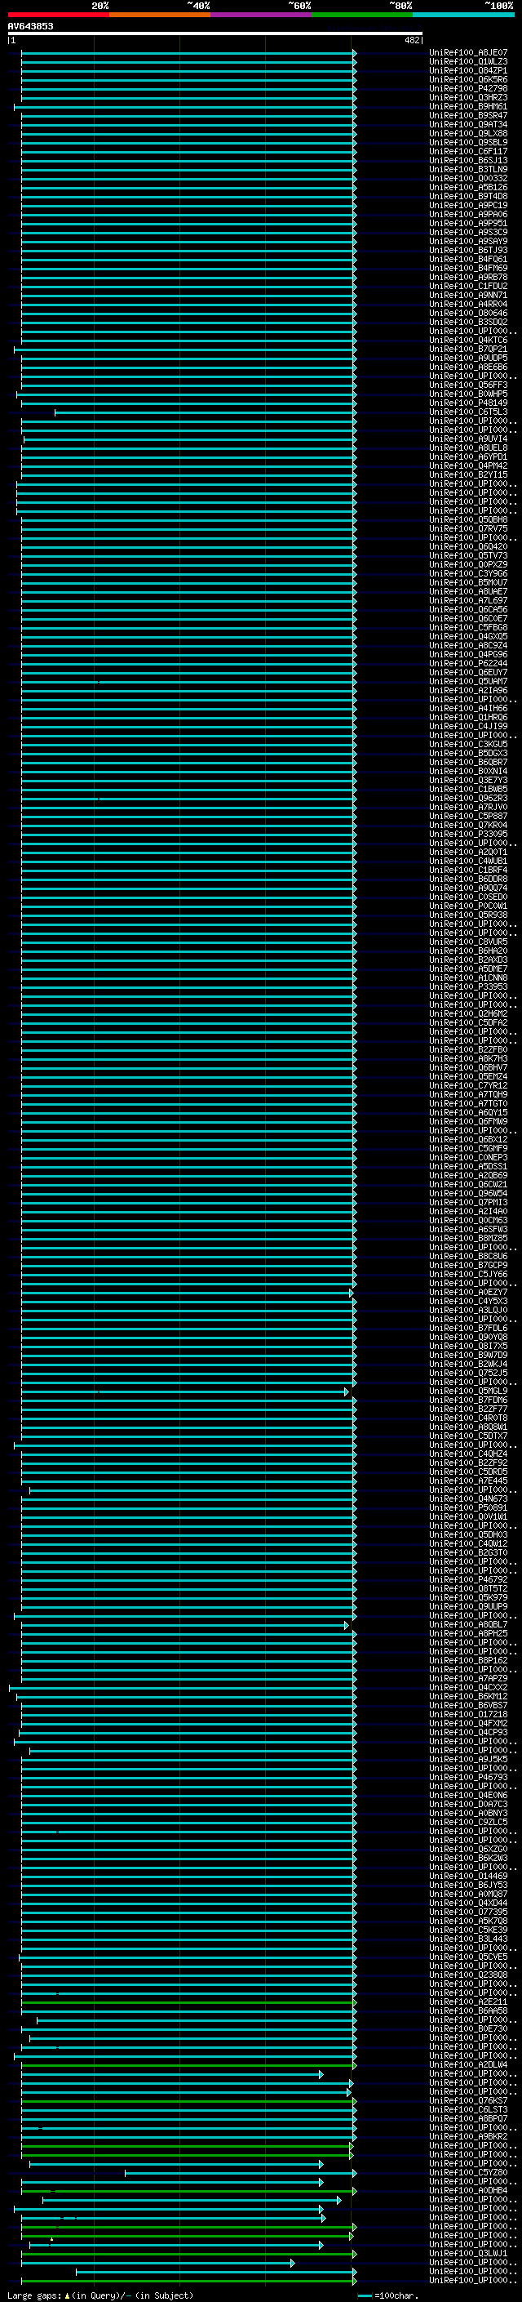Click the red 20% legend bar
The width and height of the screenshot is (522, 2302).
click(x=58, y=15)
